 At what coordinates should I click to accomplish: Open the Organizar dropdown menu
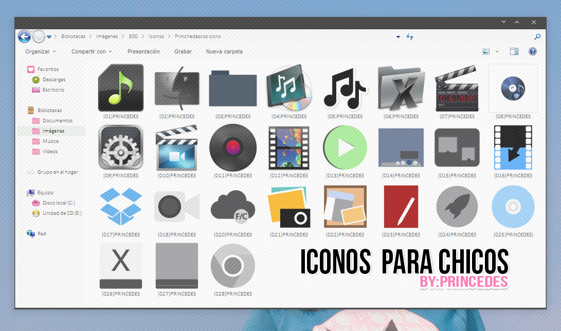tap(41, 51)
